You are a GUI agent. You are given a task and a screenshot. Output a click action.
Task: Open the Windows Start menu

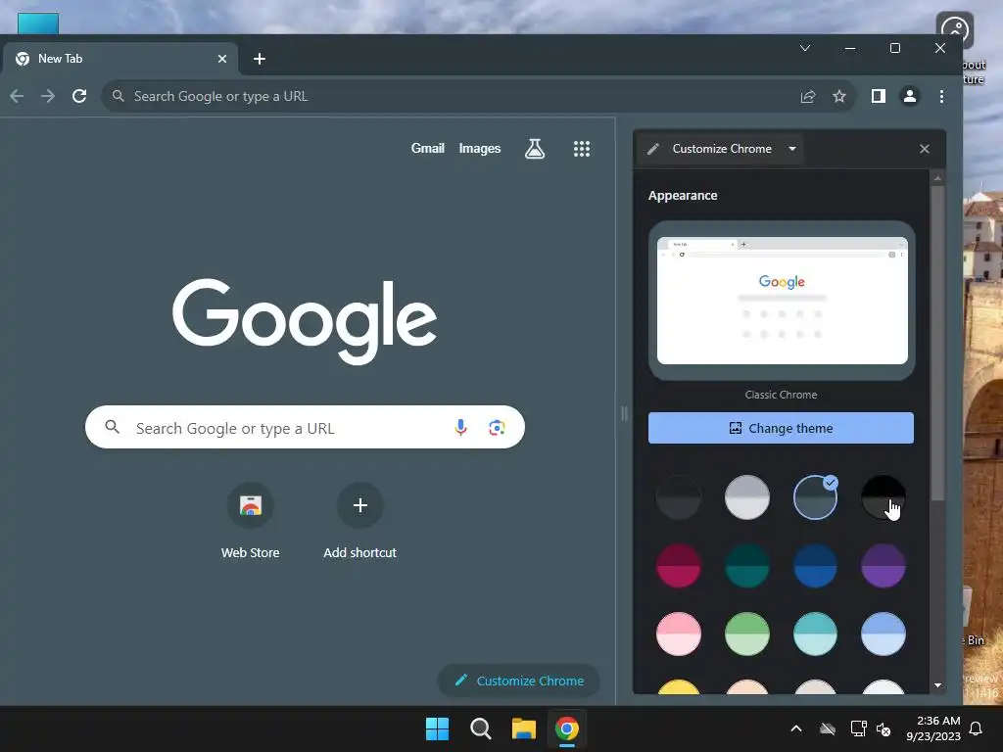coord(438,728)
